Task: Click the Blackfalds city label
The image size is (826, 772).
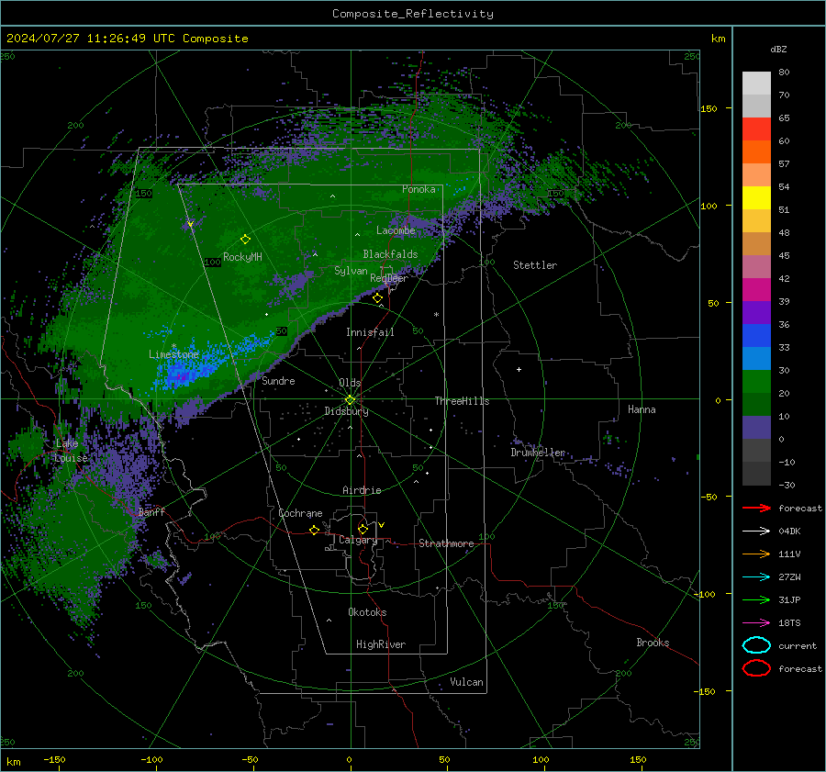Action: [x=390, y=254]
